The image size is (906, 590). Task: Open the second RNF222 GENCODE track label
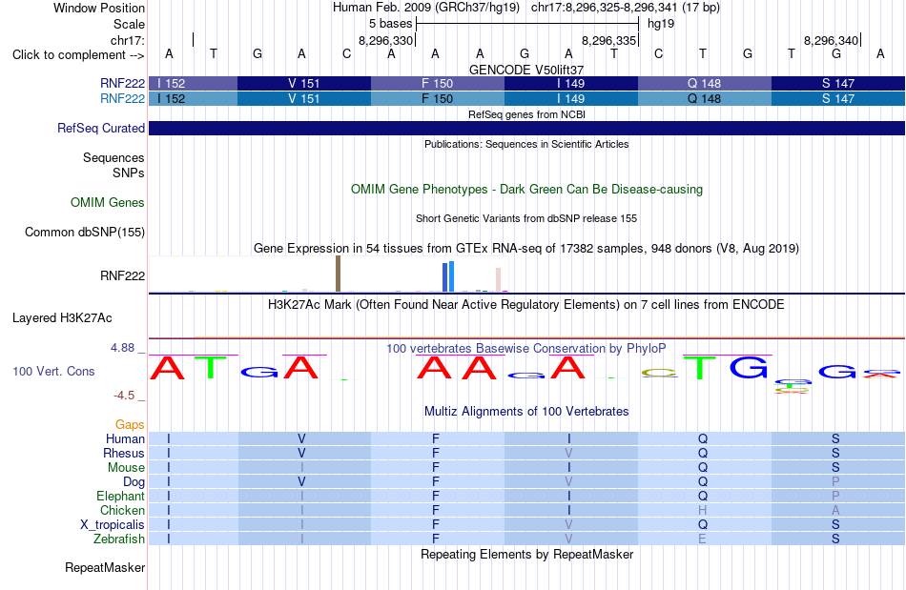pos(122,99)
